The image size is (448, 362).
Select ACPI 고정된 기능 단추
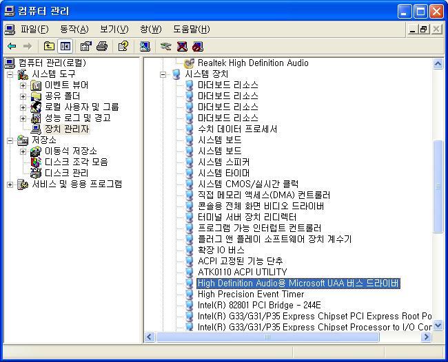(x=241, y=261)
